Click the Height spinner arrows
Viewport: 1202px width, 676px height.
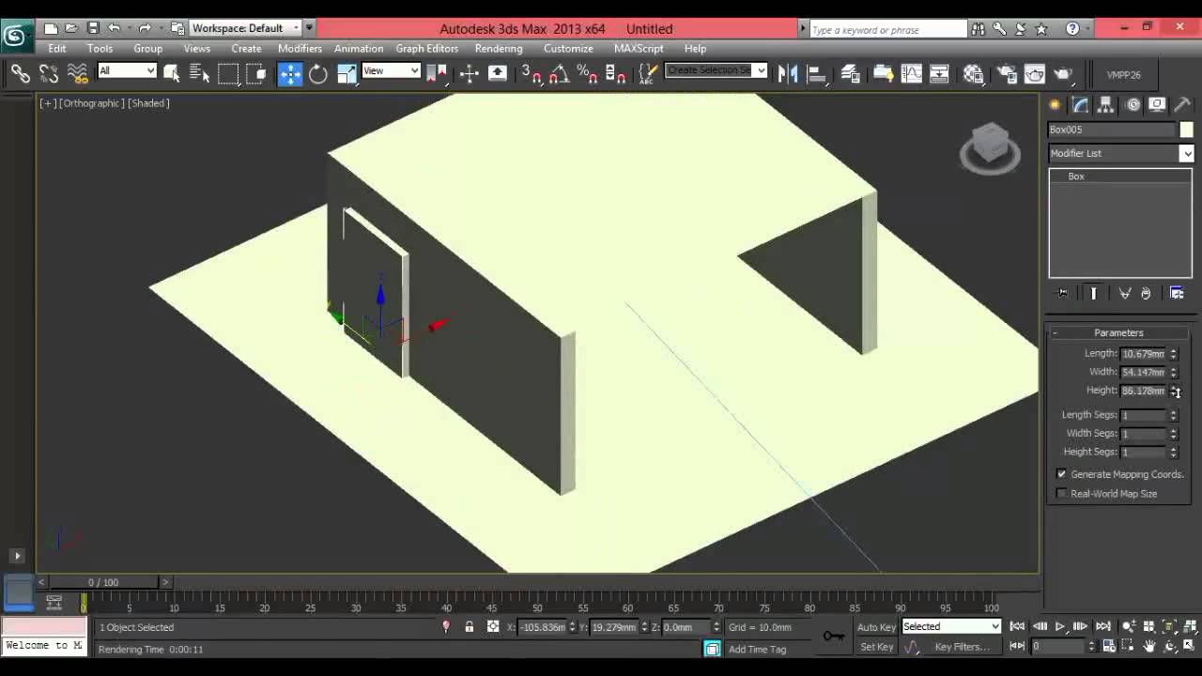[x=1174, y=391]
